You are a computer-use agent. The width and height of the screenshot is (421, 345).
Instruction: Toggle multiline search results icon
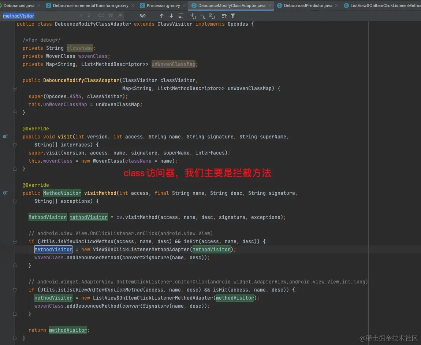[224, 16]
